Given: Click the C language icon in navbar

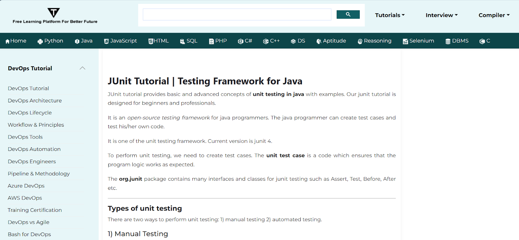Looking at the screenshot, I should tap(482, 41).
